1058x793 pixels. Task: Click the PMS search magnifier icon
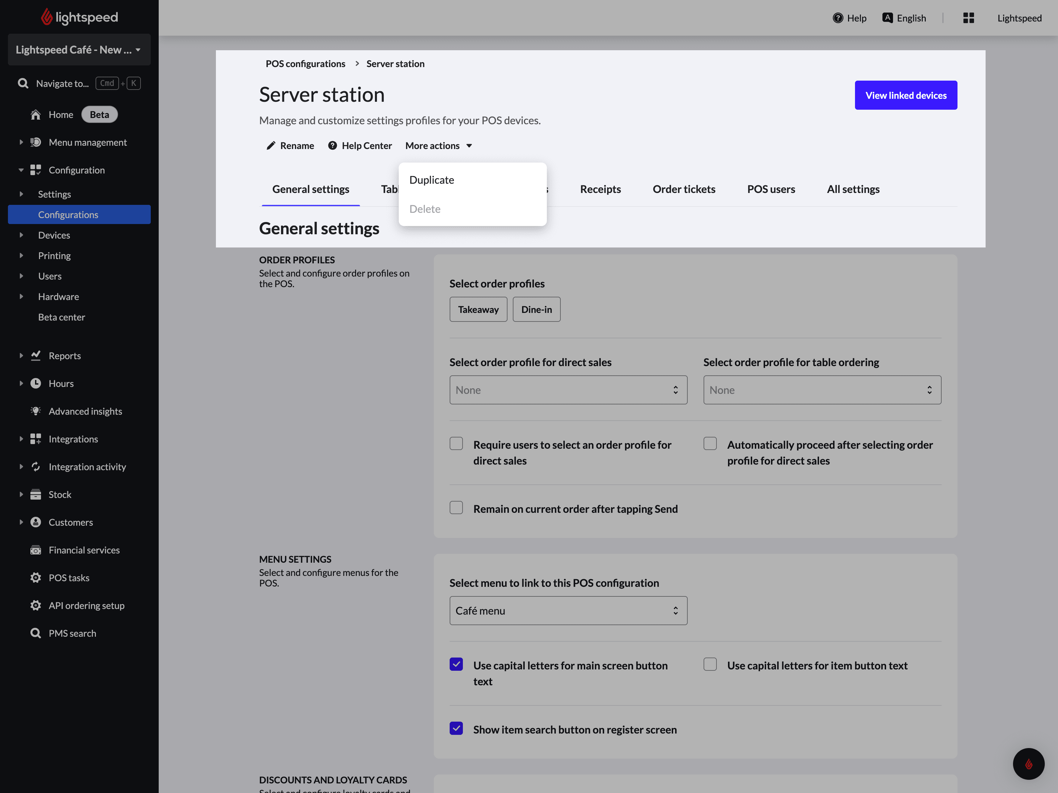coord(36,633)
